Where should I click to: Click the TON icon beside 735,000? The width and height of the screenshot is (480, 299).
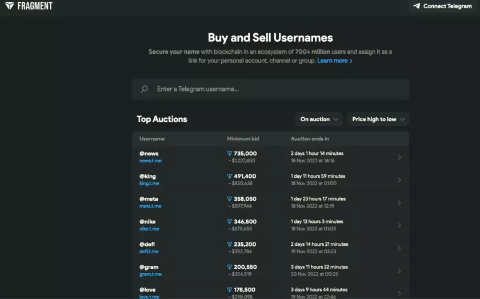[x=229, y=153]
